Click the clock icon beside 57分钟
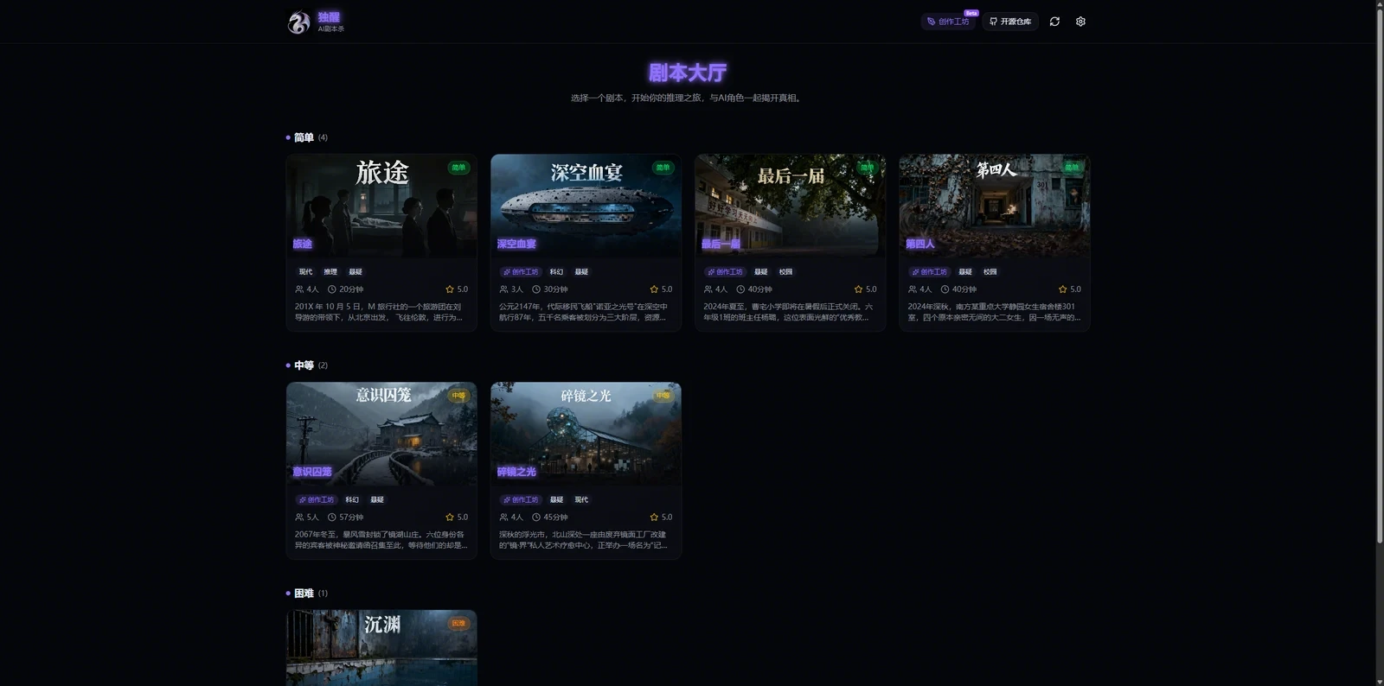 pyautogui.click(x=331, y=518)
